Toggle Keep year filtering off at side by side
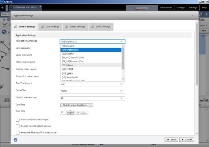 click(x=18, y=133)
